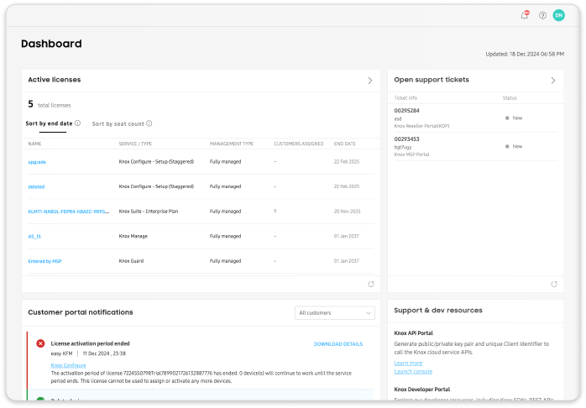Refresh the Open support tickets panel

click(554, 285)
